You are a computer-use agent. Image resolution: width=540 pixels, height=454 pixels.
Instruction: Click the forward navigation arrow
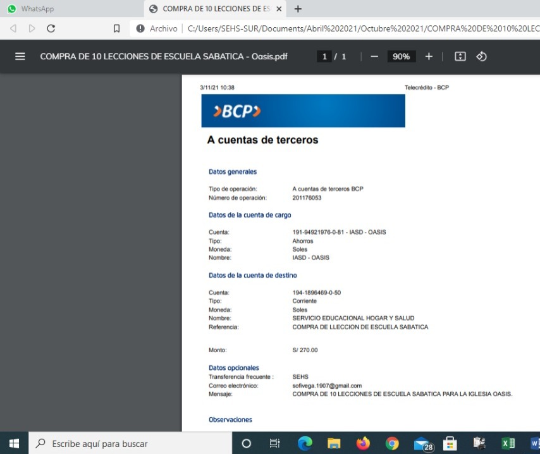point(32,28)
